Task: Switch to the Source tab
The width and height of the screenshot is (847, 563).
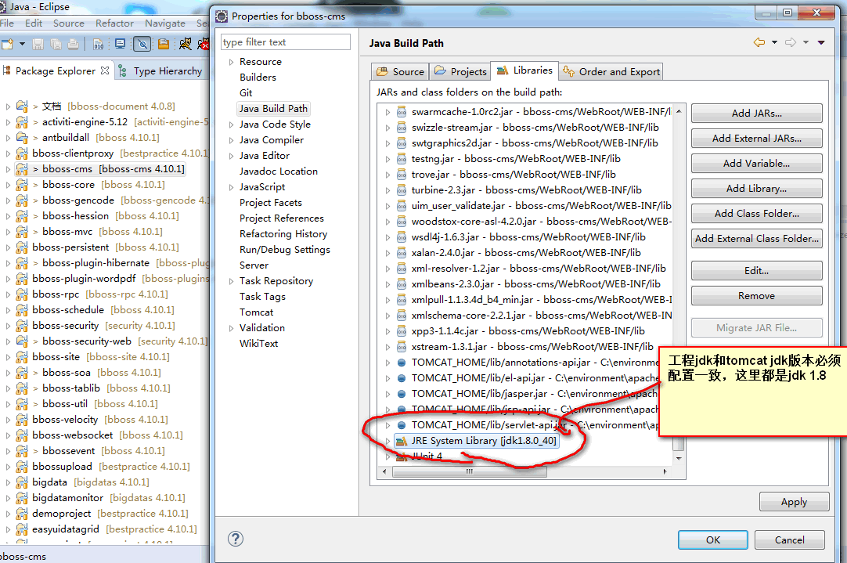Action: click(400, 71)
